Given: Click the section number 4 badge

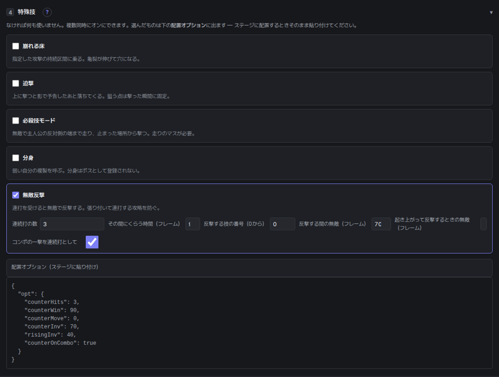Looking at the screenshot, I should 10,12.
